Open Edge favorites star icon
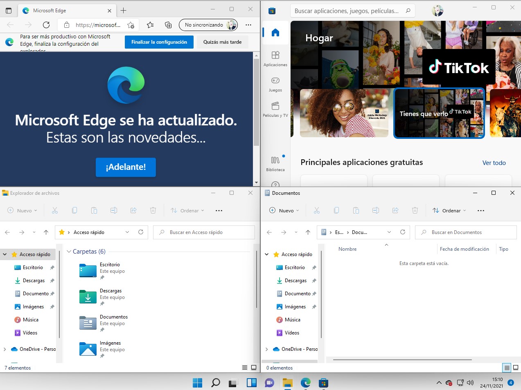This screenshot has width=521, height=390. (x=150, y=25)
